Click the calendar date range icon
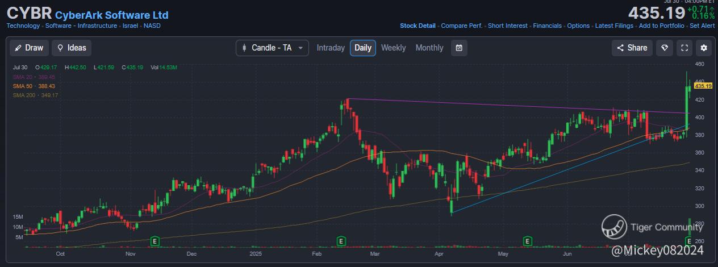The image size is (718, 267). 459,48
